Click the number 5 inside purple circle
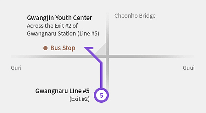The height and width of the screenshot is (113, 206). (101, 96)
